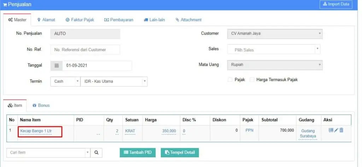The image size is (362, 167).
Task: Switch to the Faktur Pajak tab
Action: (x=80, y=20)
